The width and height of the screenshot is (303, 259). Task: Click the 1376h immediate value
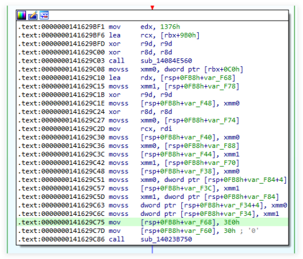170,27
